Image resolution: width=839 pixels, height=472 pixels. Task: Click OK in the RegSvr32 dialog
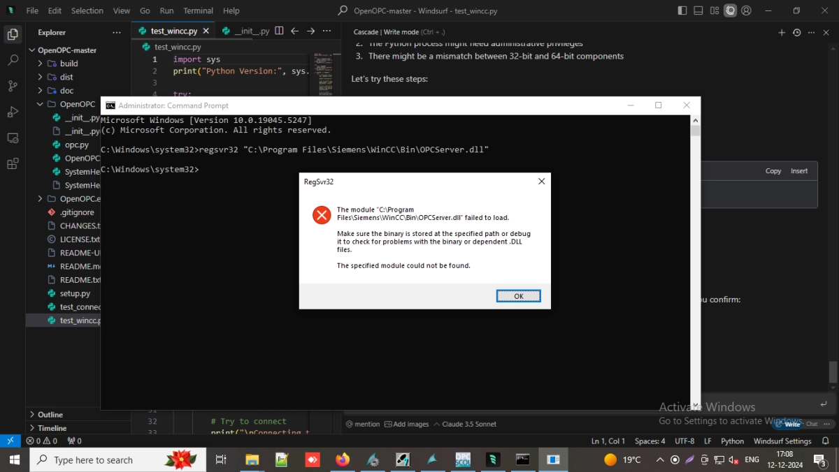coord(518,296)
